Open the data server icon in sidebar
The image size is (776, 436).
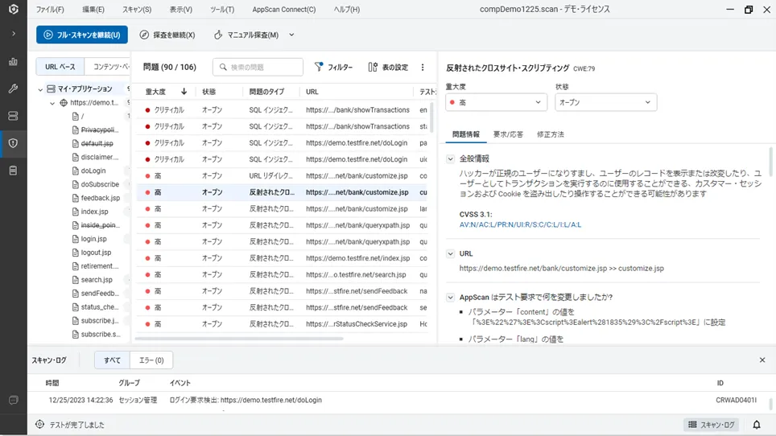click(14, 116)
